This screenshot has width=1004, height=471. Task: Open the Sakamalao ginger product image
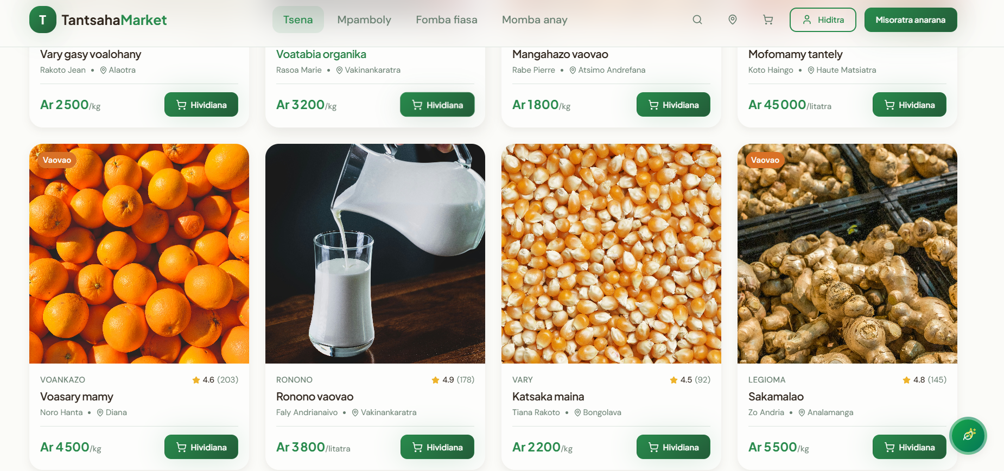tap(847, 253)
